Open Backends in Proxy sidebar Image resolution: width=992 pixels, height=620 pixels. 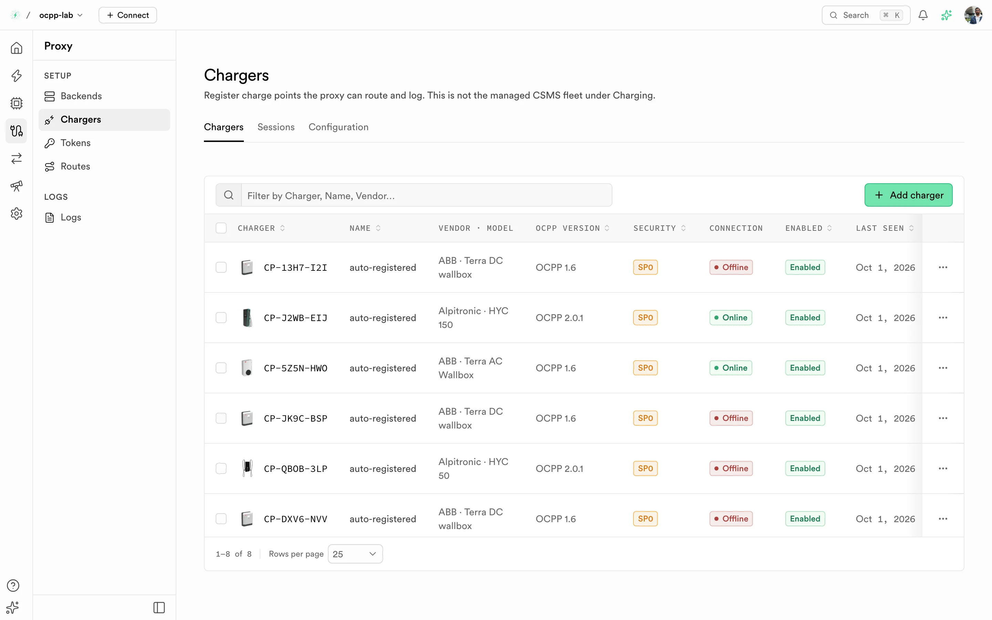tap(104, 96)
